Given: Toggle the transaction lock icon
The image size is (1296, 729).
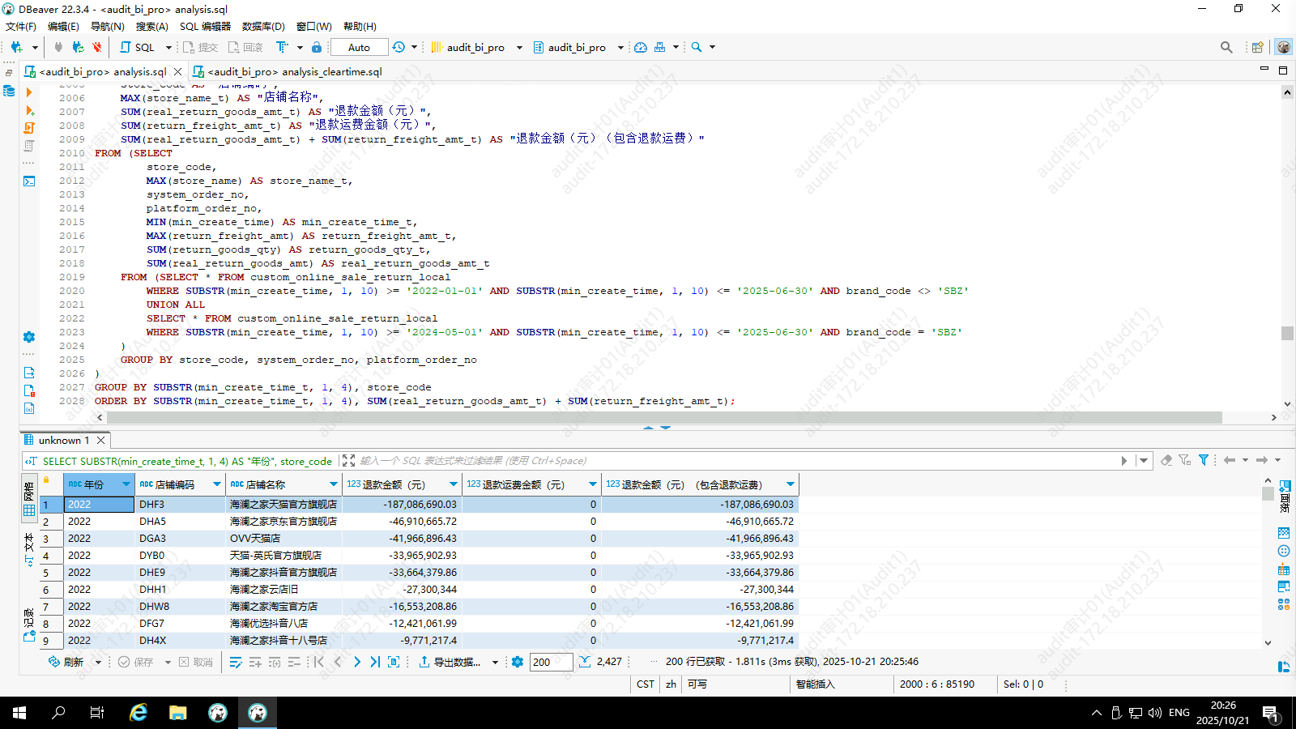Looking at the screenshot, I should (x=317, y=47).
